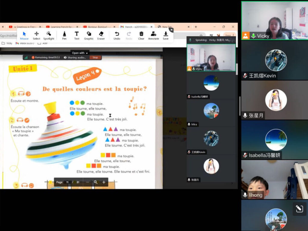Click the annotate pencil floating button
The image size is (308, 231).
tap(299, 209)
